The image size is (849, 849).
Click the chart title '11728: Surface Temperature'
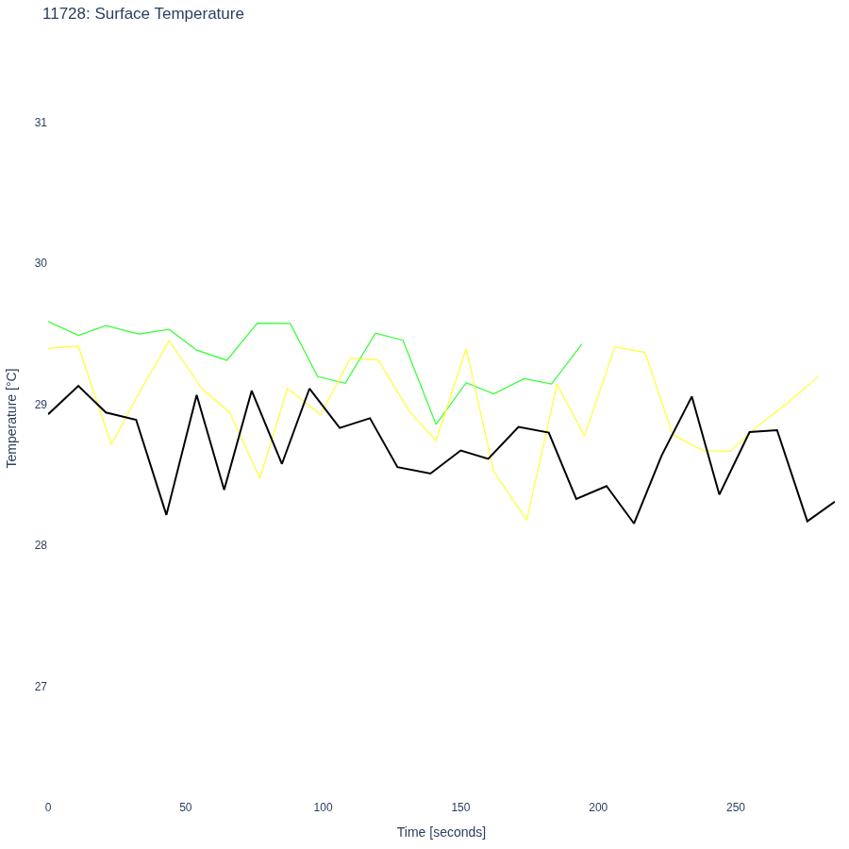click(x=143, y=13)
